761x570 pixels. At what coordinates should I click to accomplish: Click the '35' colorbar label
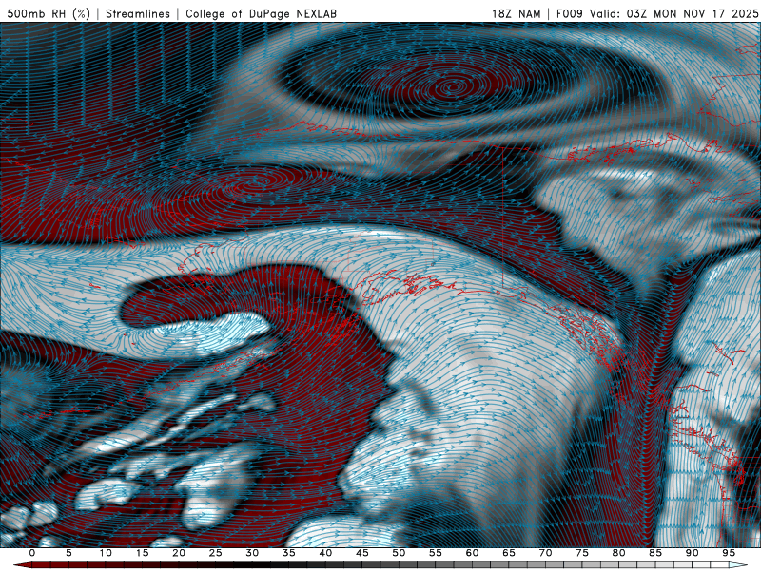point(289,553)
